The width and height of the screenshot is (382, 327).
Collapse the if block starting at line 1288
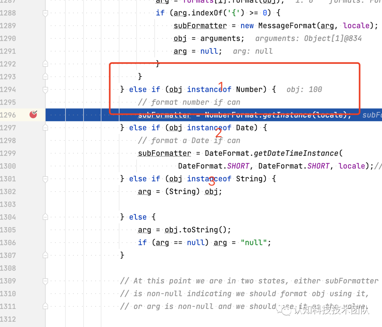45,12
